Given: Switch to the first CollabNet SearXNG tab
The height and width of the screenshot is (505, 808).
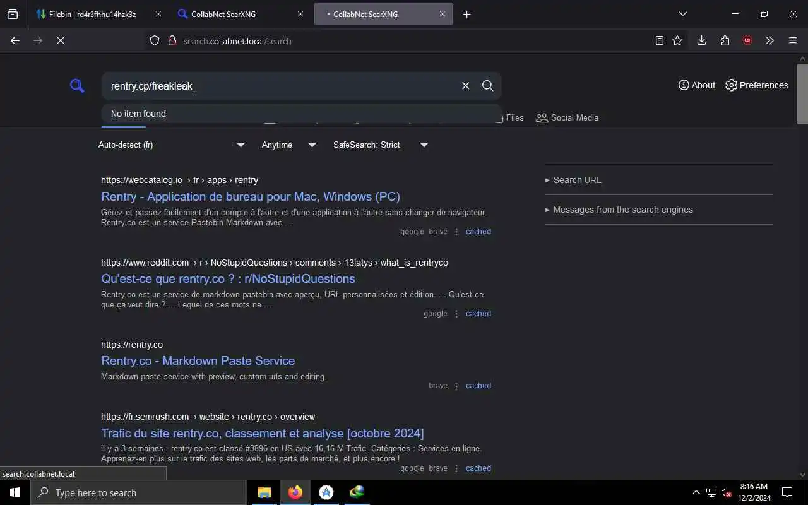Looking at the screenshot, I should [x=240, y=14].
